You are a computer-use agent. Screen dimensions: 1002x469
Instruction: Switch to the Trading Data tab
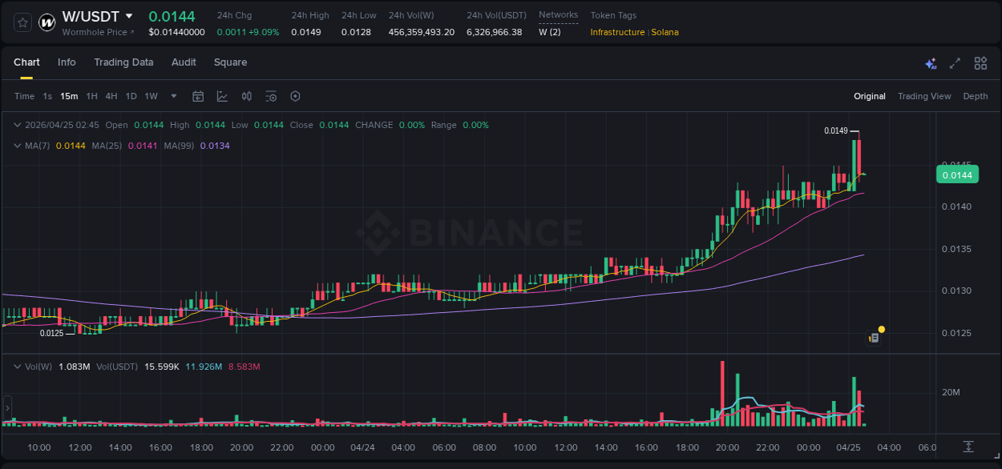click(x=123, y=62)
